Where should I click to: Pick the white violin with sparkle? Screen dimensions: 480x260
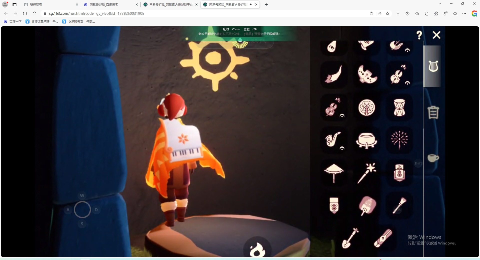point(399,74)
